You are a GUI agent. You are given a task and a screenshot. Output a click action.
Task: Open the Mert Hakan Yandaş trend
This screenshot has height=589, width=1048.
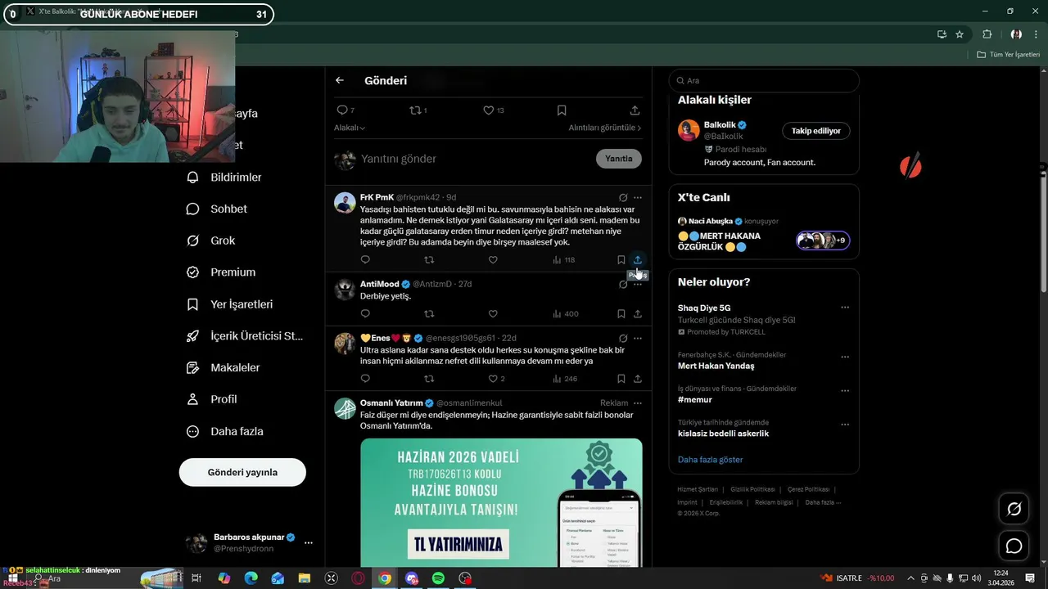pos(716,366)
